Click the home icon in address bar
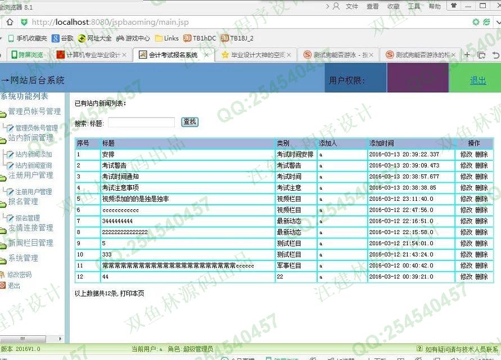This screenshot has height=360, width=501. coord(10,22)
